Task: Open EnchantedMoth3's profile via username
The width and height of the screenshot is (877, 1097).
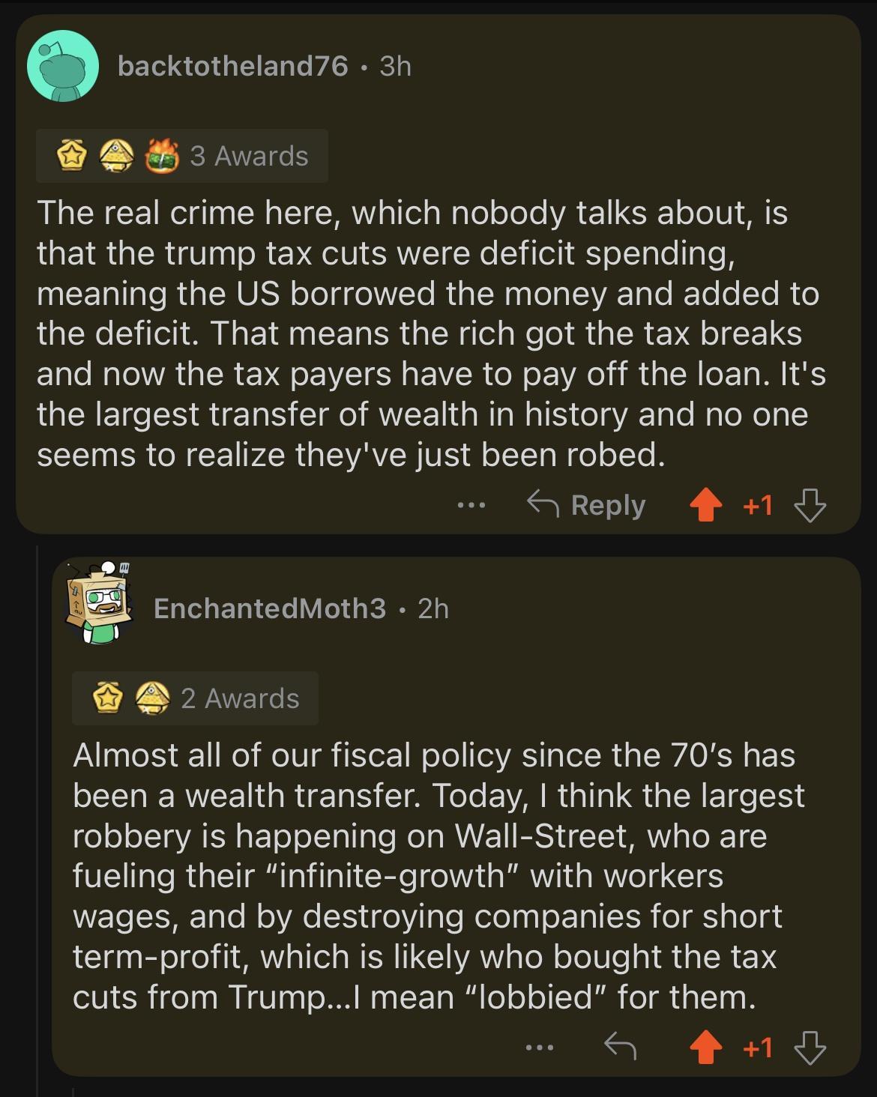Action: [267, 608]
